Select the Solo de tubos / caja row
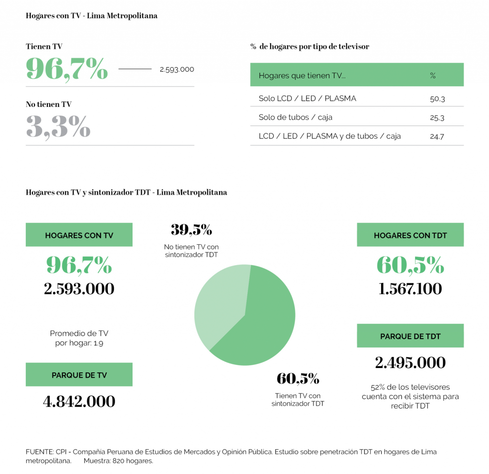 [357, 117]
